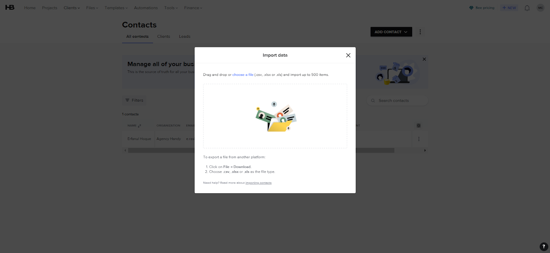550x253 pixels.
Task: Open the Filters panel
Action: [x=134, y=100]
